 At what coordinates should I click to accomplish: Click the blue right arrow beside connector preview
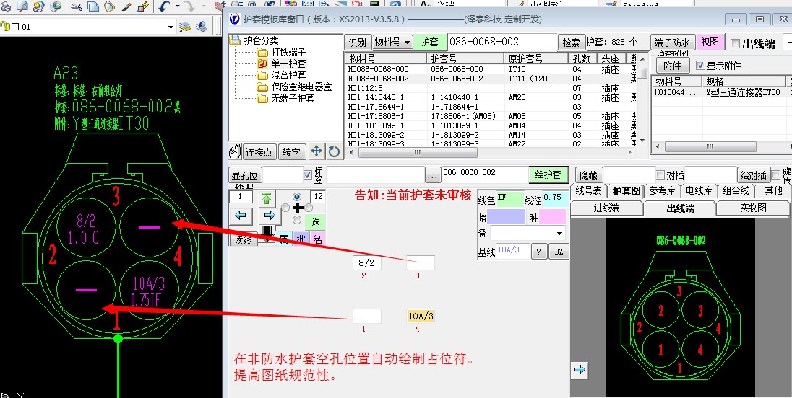[580, 370]
